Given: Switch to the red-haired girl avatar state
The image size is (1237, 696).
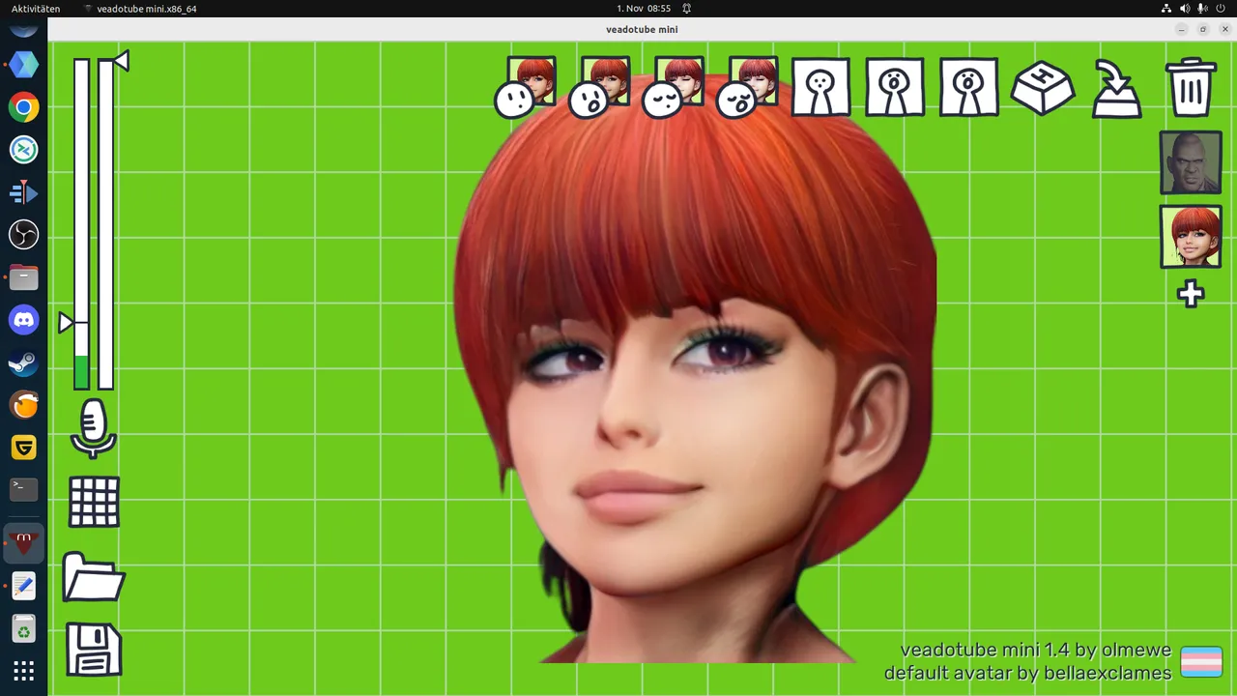Looking at the screenshot, I should pos(1191,237).
